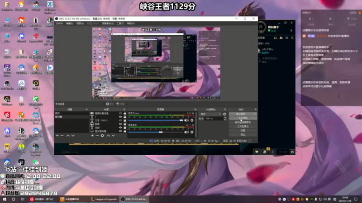362x203 pixels.
Task: Open Task View on the taskbar
Action: tap(22, 199)
